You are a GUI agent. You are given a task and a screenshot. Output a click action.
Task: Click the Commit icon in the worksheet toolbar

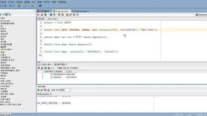(59, 15)
